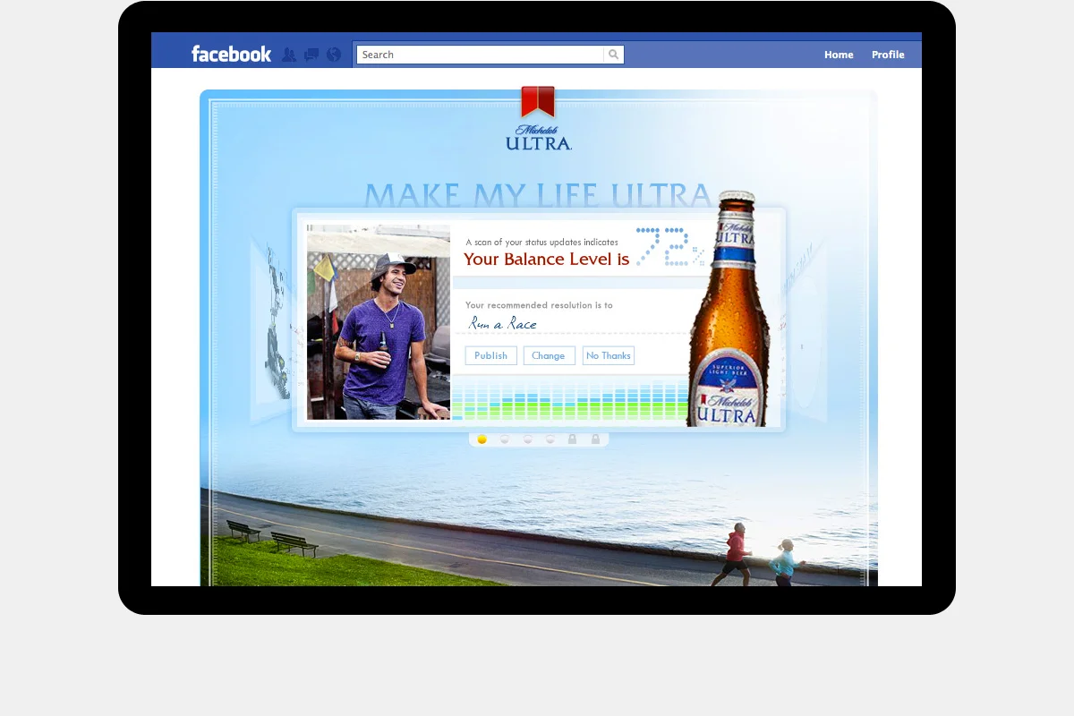Open the notifications globe icon
Screen dimensions: 1074x716
tap(334, 55)
